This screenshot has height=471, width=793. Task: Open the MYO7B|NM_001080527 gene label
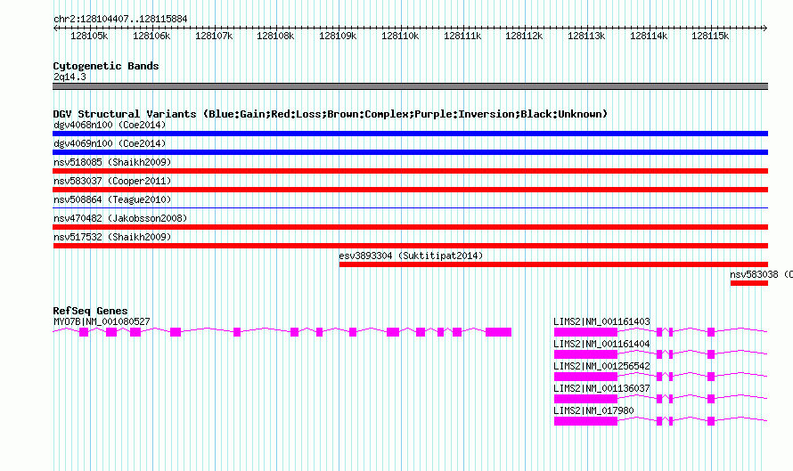tap(102, 321)
